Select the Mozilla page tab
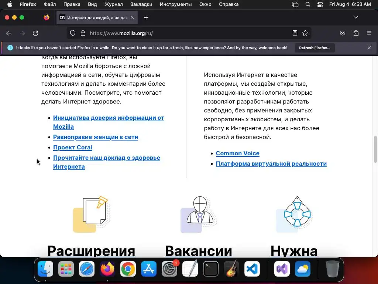Viewport: 378px width, 284px height. (x=97, y=18)
